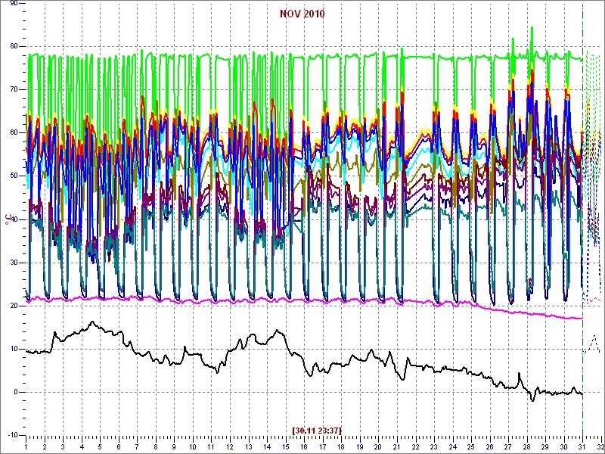Select day 6 on the x-axis
The height and width of the screenshot is (454, 605).
click(x=119, y=446)
